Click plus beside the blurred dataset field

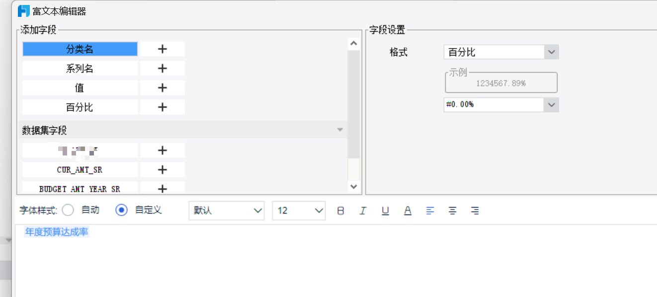pos(163,150)
